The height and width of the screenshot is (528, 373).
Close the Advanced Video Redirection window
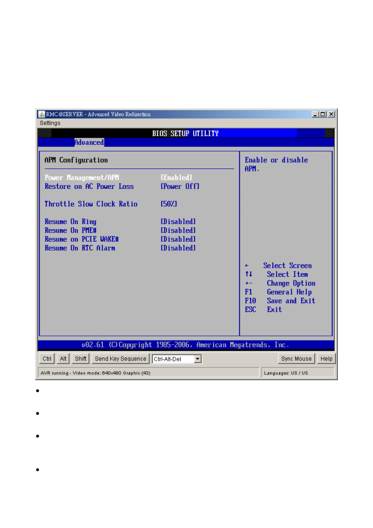[x=331, y=114]
